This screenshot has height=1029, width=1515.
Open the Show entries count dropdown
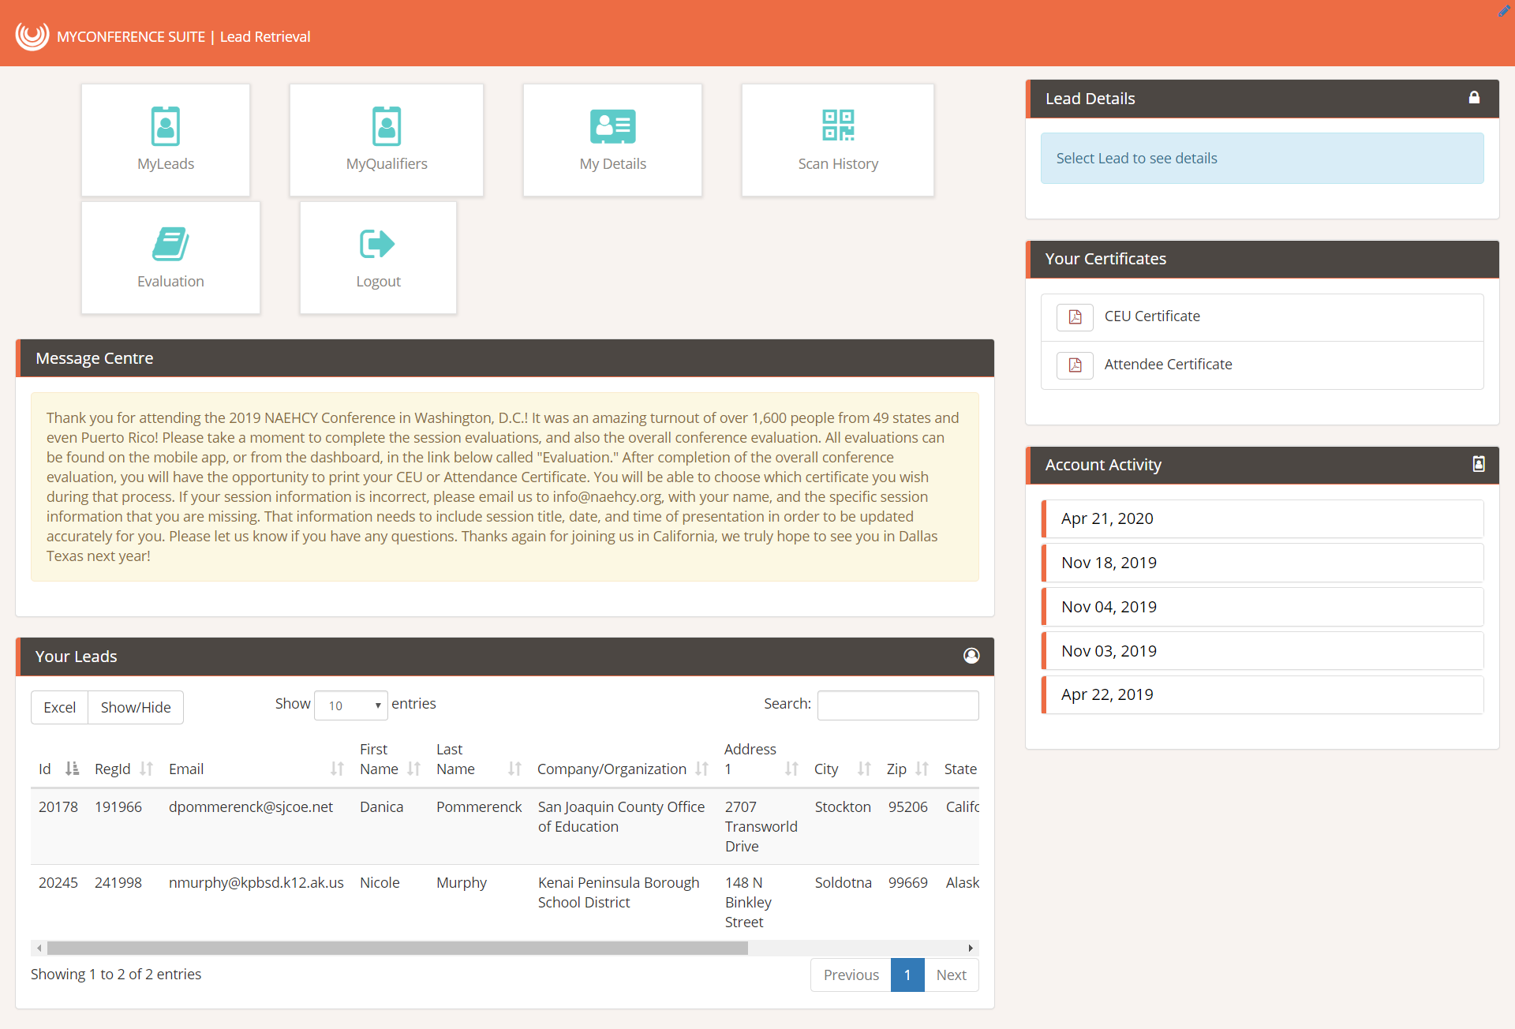pyautogui.click(x=351, y=705)
